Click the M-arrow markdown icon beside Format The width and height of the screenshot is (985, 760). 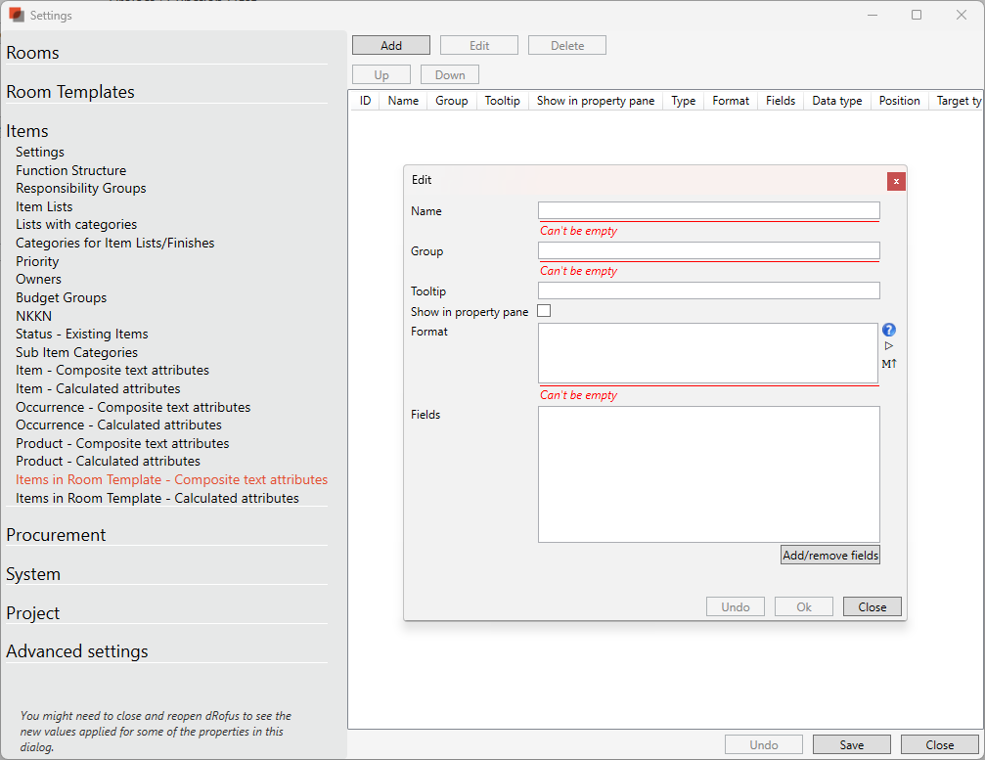(888, 364)
